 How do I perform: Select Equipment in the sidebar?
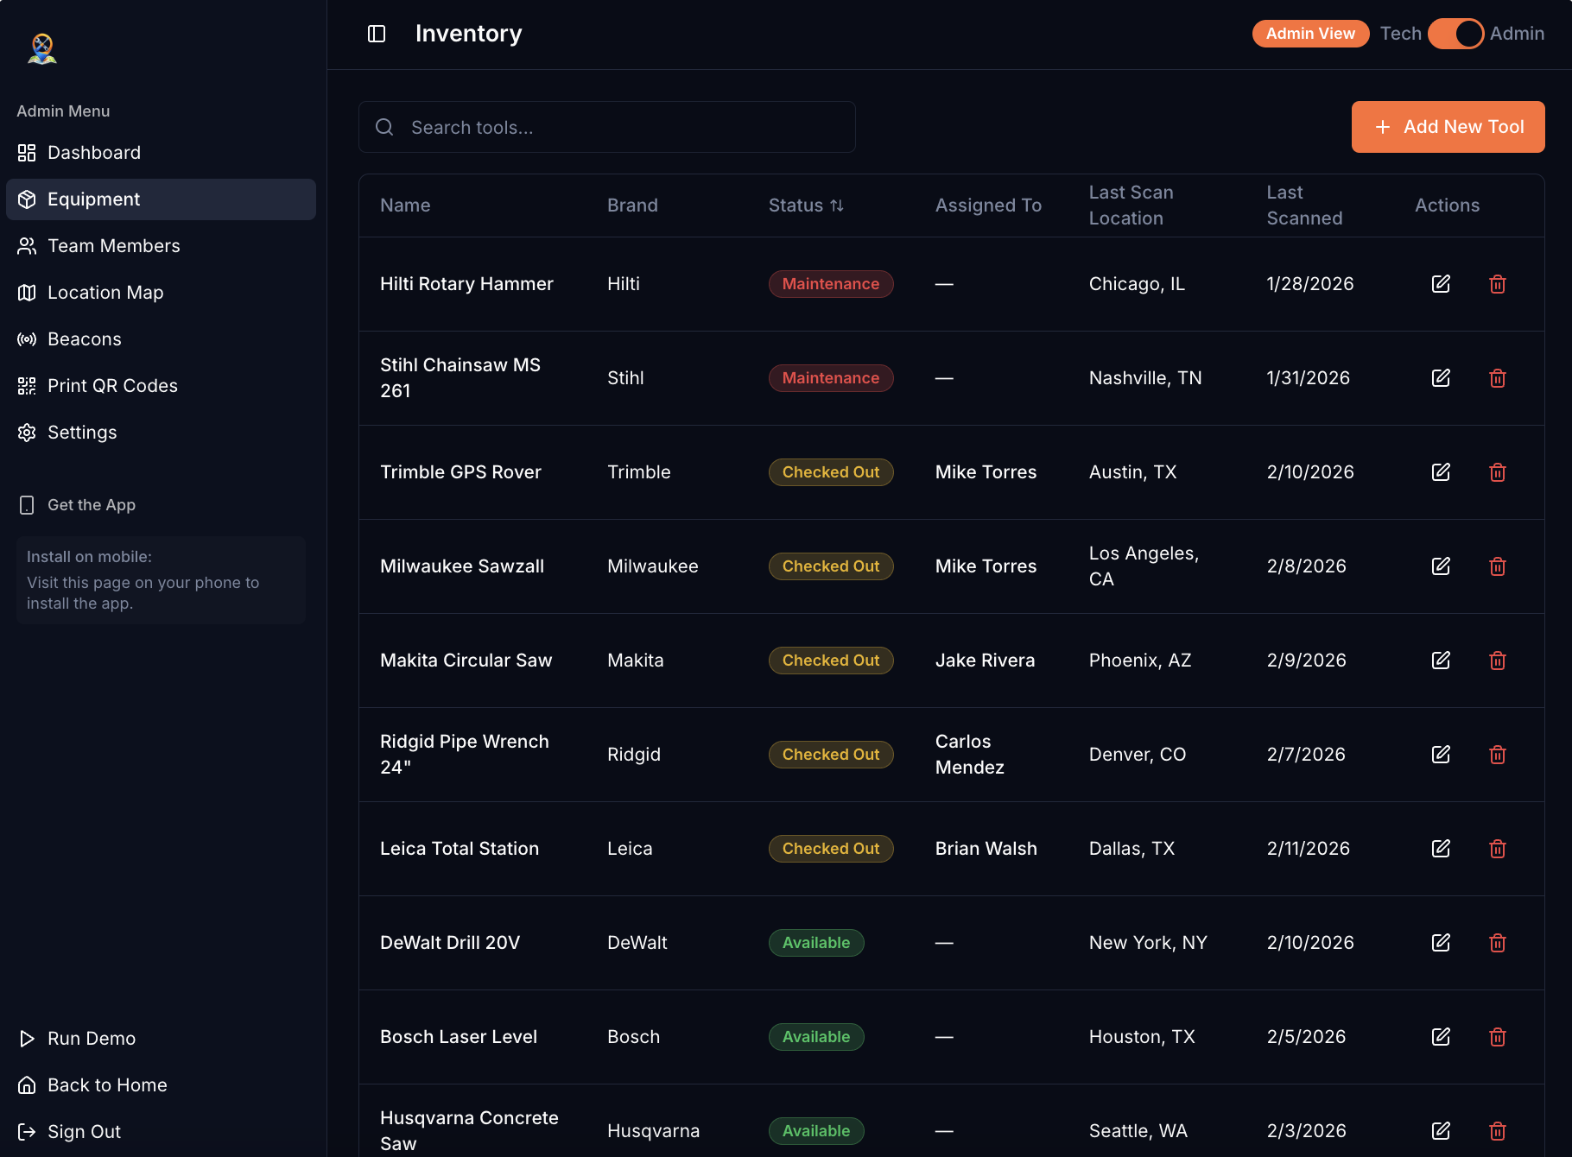pyautogui.click(x=161, y=199)
